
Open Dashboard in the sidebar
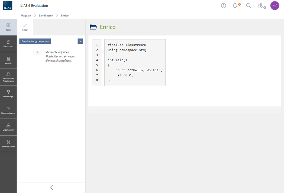tap(8, 44)
